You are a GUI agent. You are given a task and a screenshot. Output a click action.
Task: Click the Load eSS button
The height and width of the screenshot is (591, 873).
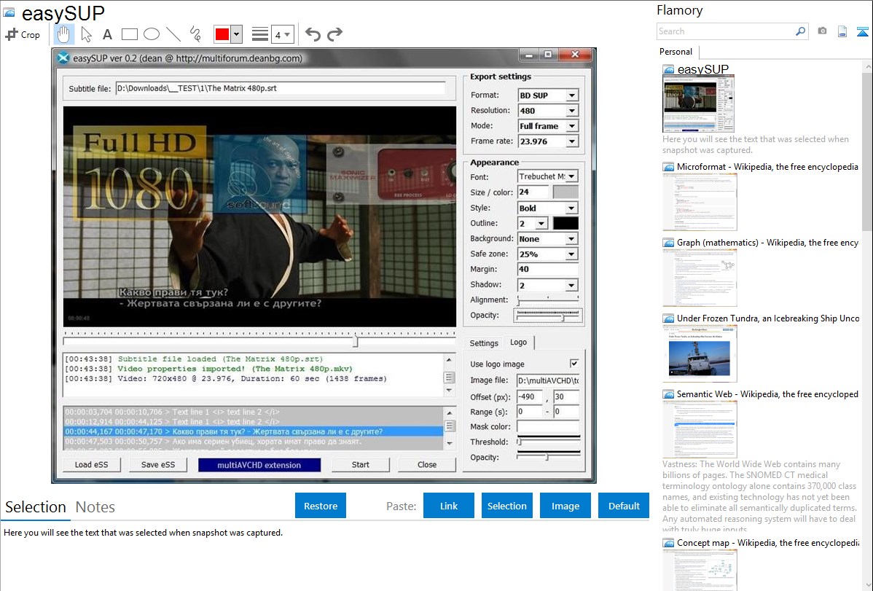point(91,464)
